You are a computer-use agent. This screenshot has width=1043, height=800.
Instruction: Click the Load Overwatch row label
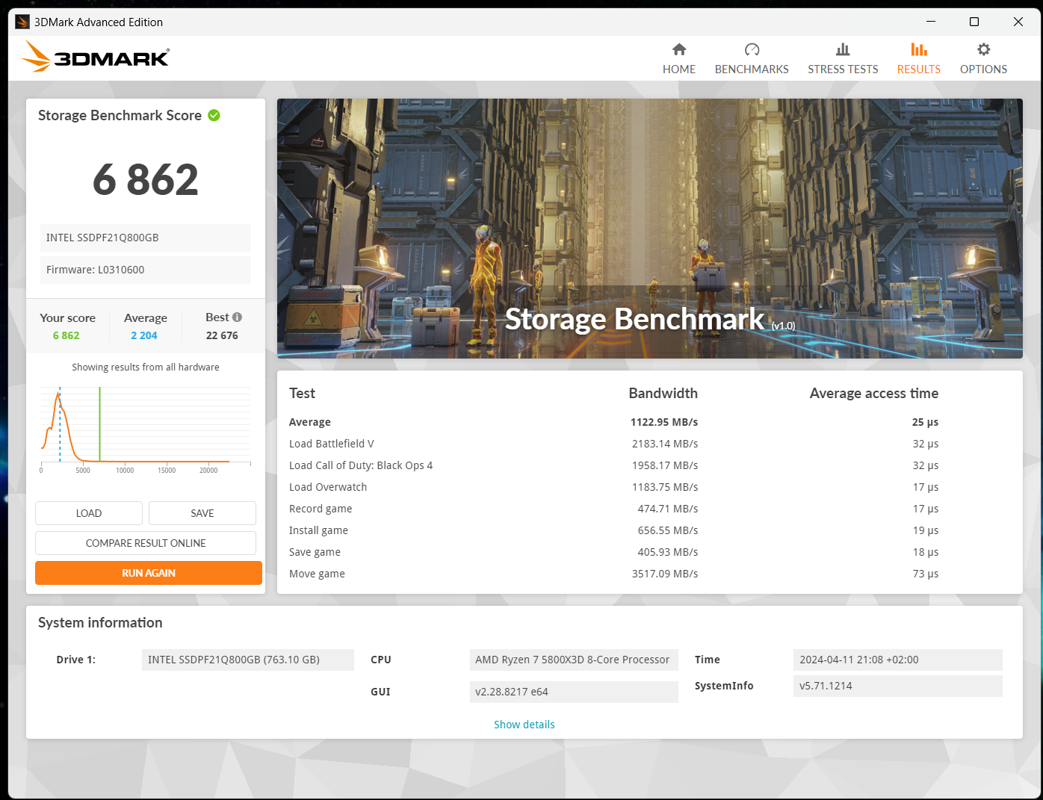[x=328, y=487]
